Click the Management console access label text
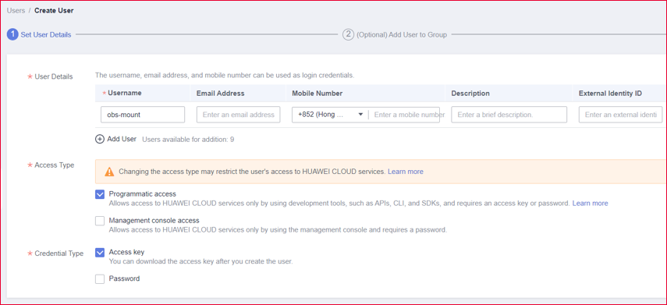Screen dimensions: 667x305 click(154, 220)
